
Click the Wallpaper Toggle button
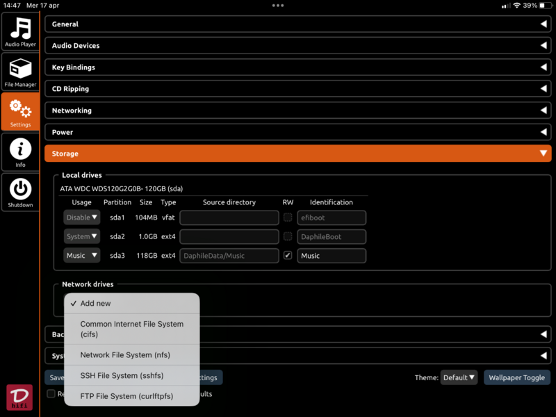tap(516, 377)
